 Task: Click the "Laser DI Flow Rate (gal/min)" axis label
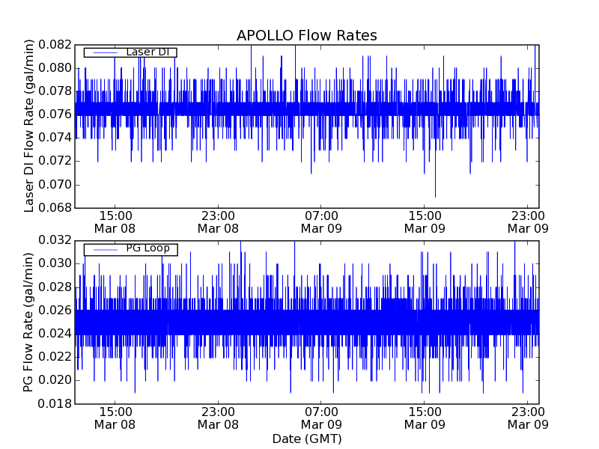(30, 126)
